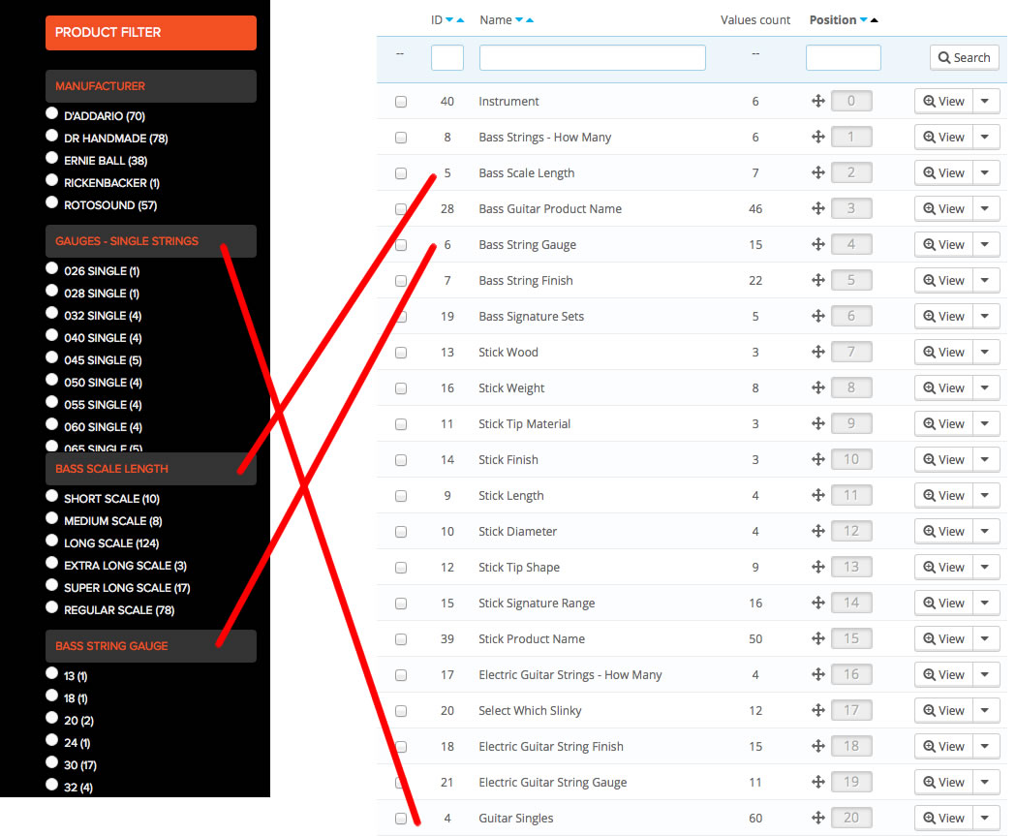Screen dimensions: 1016x836
Task: Click move icon in Stick Finish row
Action: coord(818,459)
